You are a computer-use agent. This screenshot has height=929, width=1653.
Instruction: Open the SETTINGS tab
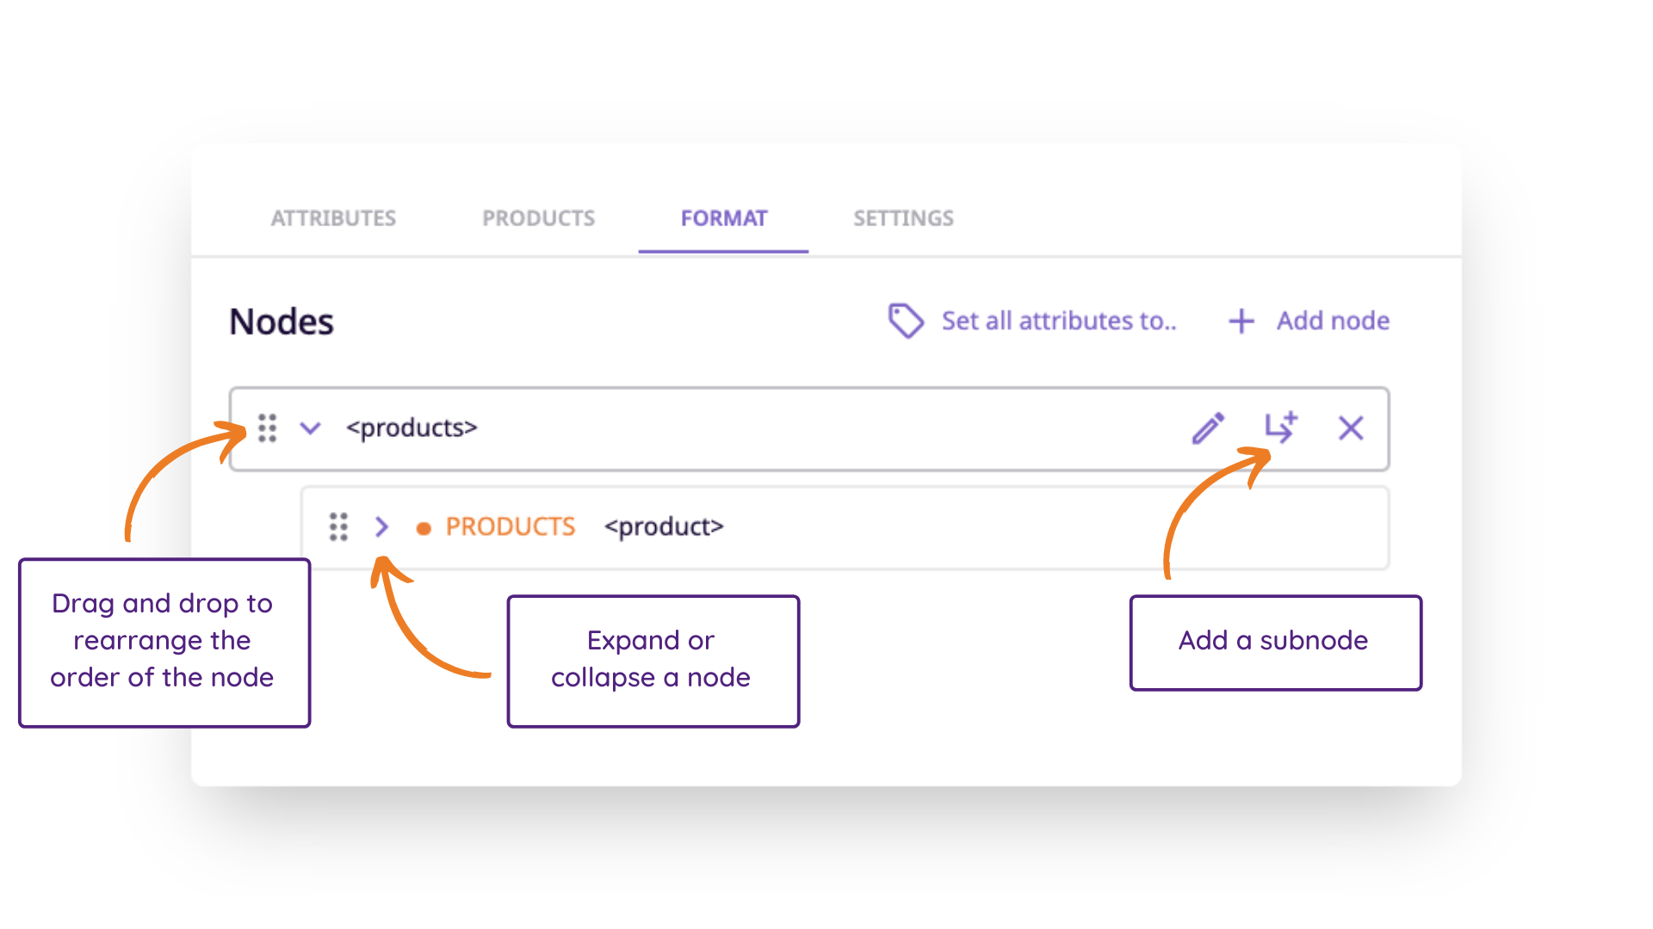(903, 218)
